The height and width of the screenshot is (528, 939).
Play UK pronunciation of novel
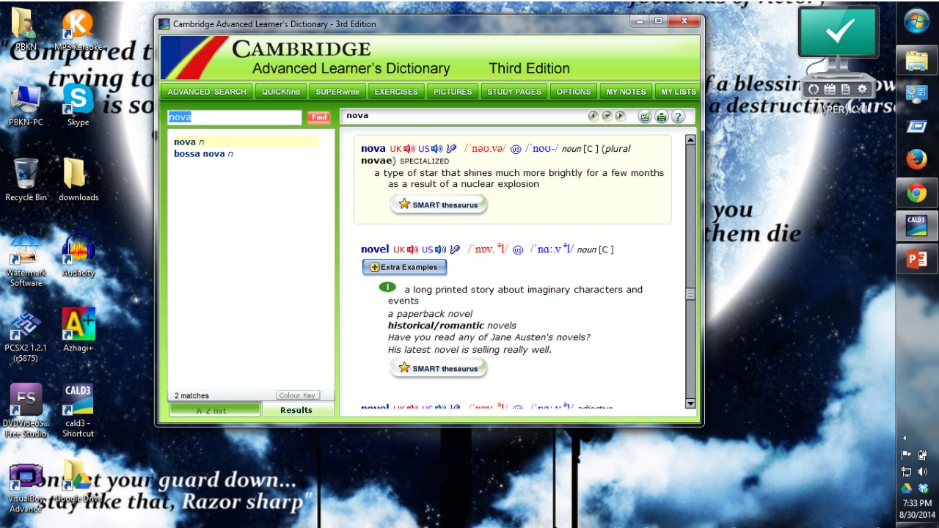tap(413, 249)
